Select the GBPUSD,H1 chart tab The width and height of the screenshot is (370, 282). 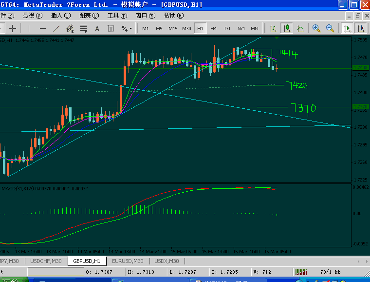(x=87, y=261)
